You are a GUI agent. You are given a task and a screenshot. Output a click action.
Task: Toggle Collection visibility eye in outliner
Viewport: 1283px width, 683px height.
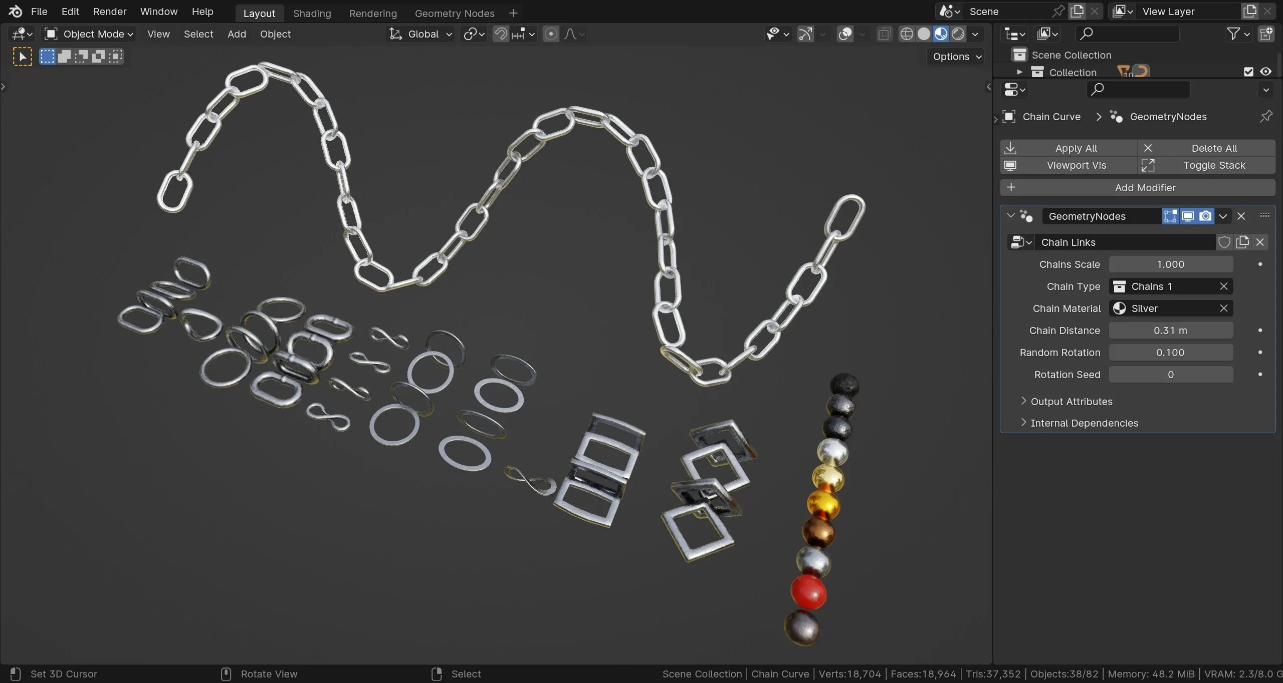click(1266, 71)
